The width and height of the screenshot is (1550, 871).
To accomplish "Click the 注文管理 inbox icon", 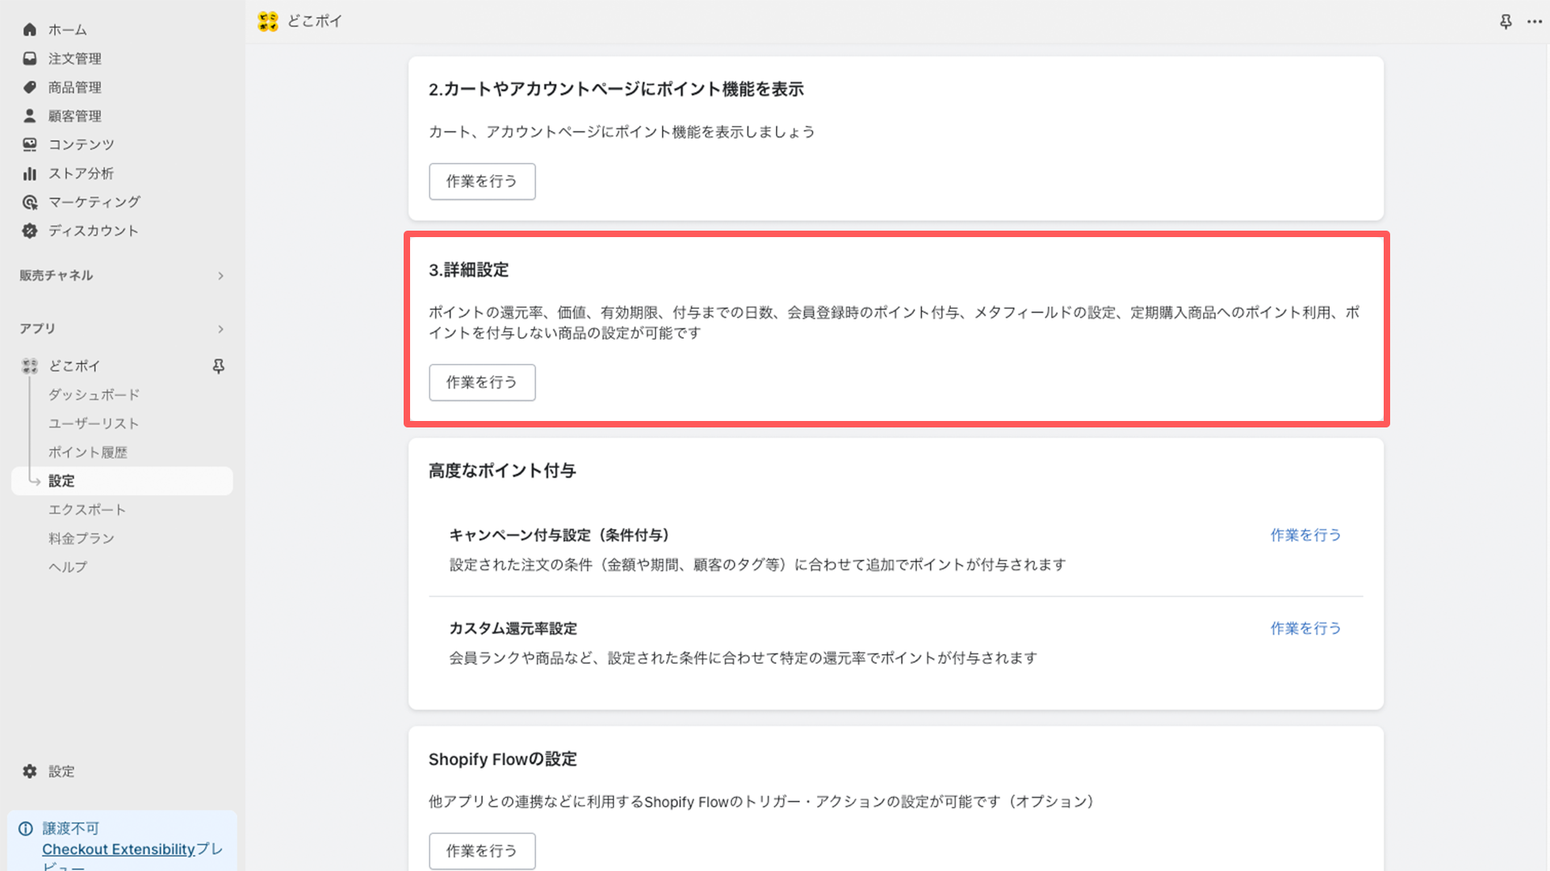I will click(30, 59).
